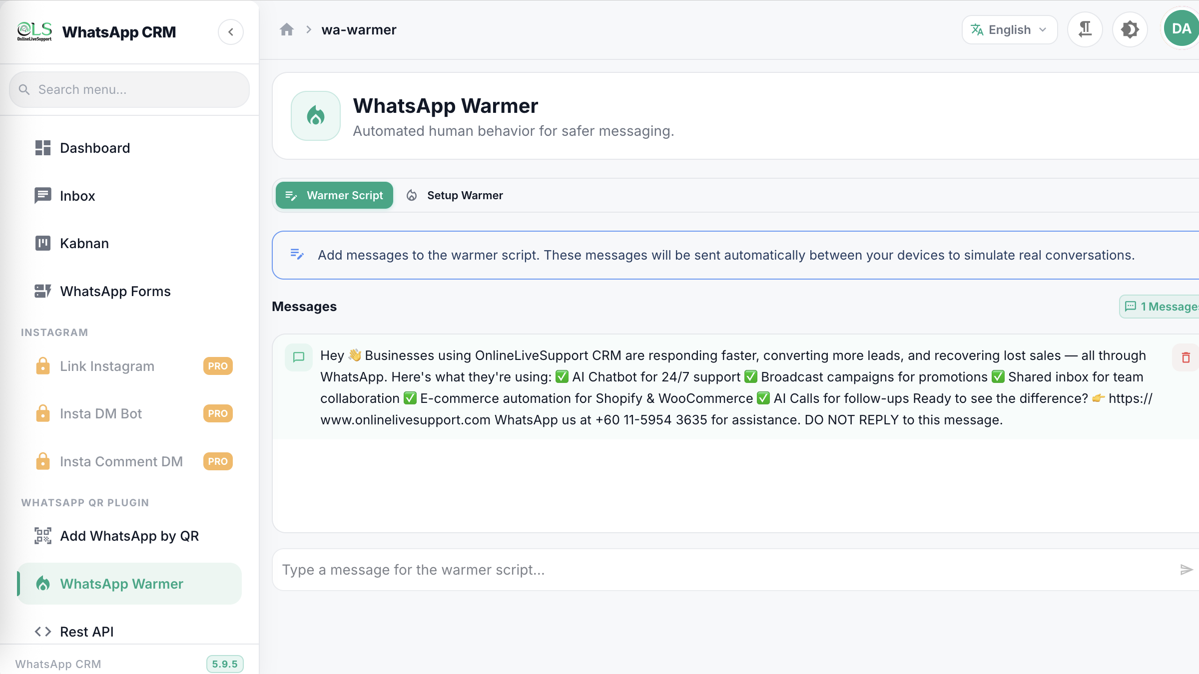The width and height of the screenshot is (1199, 674).
Task: Open the English language dropdown
Action: tap(1009, 30)
